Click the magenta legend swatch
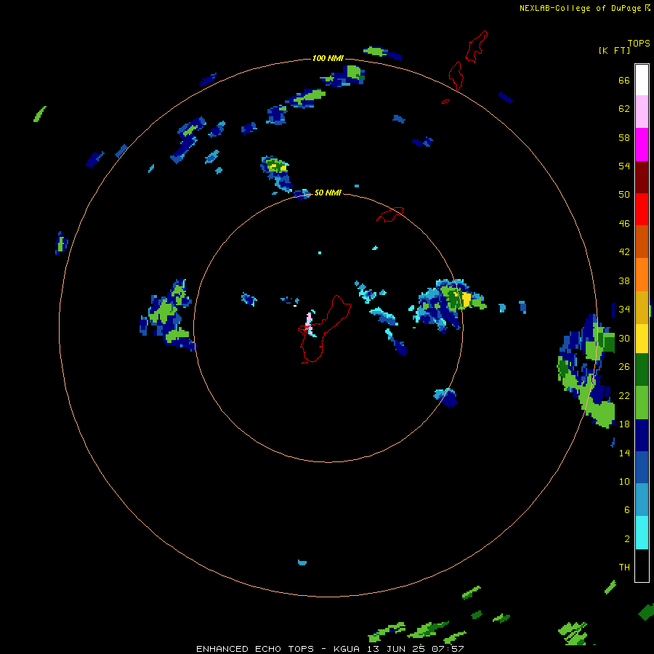Image resolution: width=654 pixels, height=654 pixels. click(642, 145)
